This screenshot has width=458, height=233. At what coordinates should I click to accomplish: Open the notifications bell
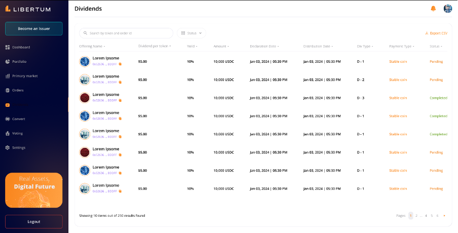click(433, 9)
